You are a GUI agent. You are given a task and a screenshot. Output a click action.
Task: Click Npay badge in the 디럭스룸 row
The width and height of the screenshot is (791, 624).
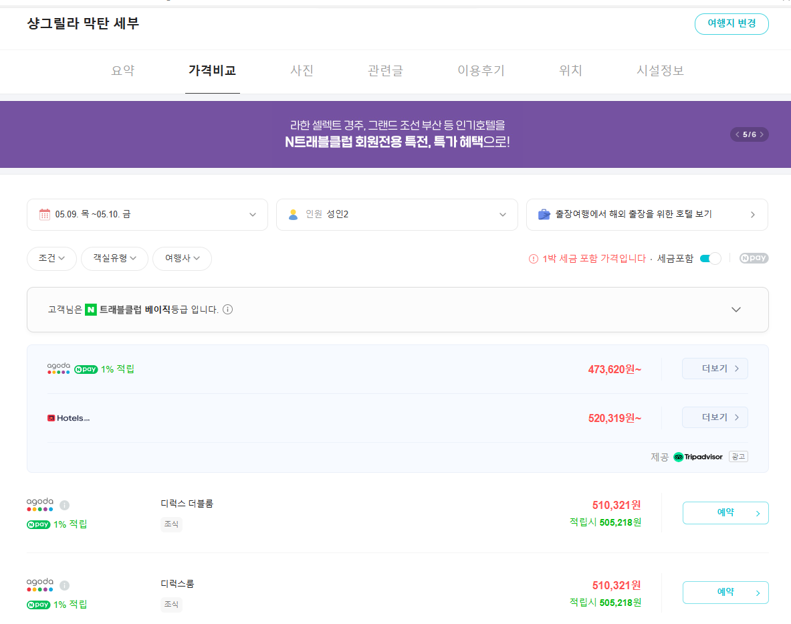tap(38, 605)
